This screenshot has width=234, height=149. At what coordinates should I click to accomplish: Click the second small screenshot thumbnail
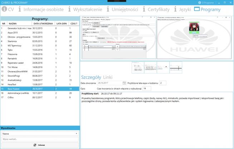point(150,67)
